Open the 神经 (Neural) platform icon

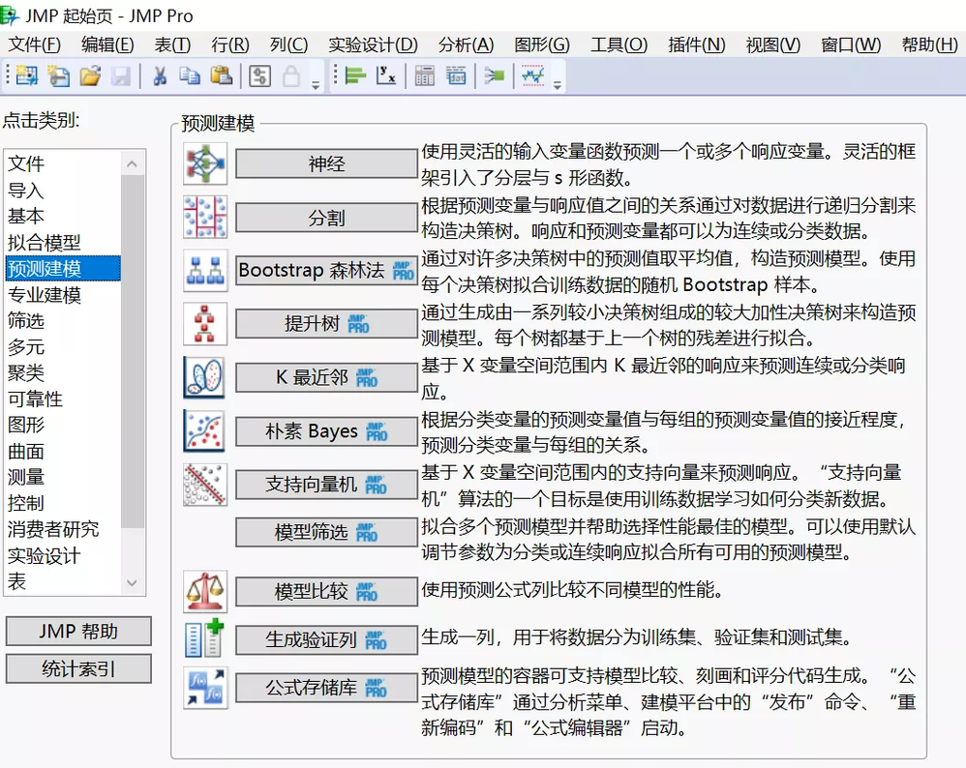[206, 163]
